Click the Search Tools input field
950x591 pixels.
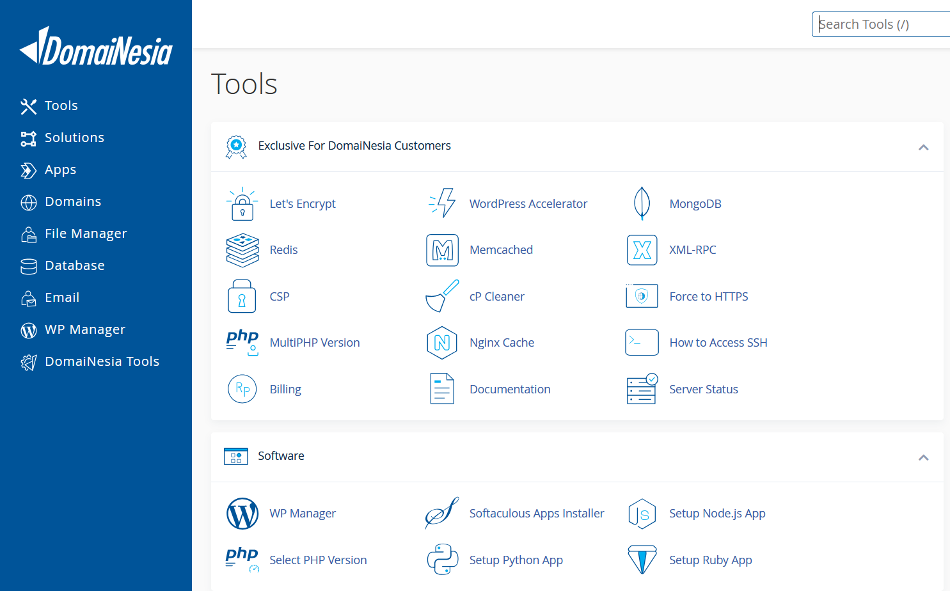[x=883, y=24]
